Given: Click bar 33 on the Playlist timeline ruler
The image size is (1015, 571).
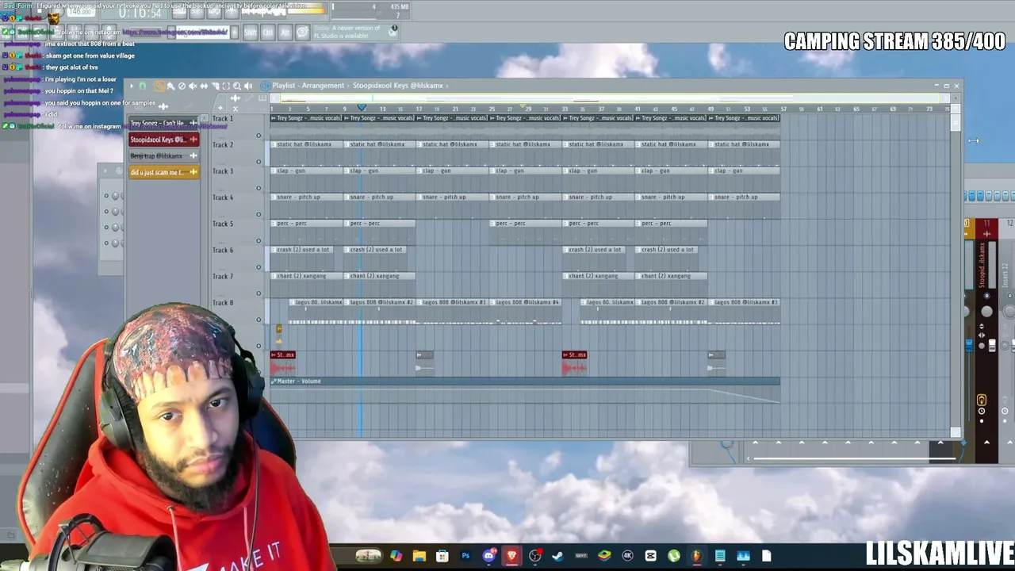Looking at the screenshot, I should (x=565, y=109).
